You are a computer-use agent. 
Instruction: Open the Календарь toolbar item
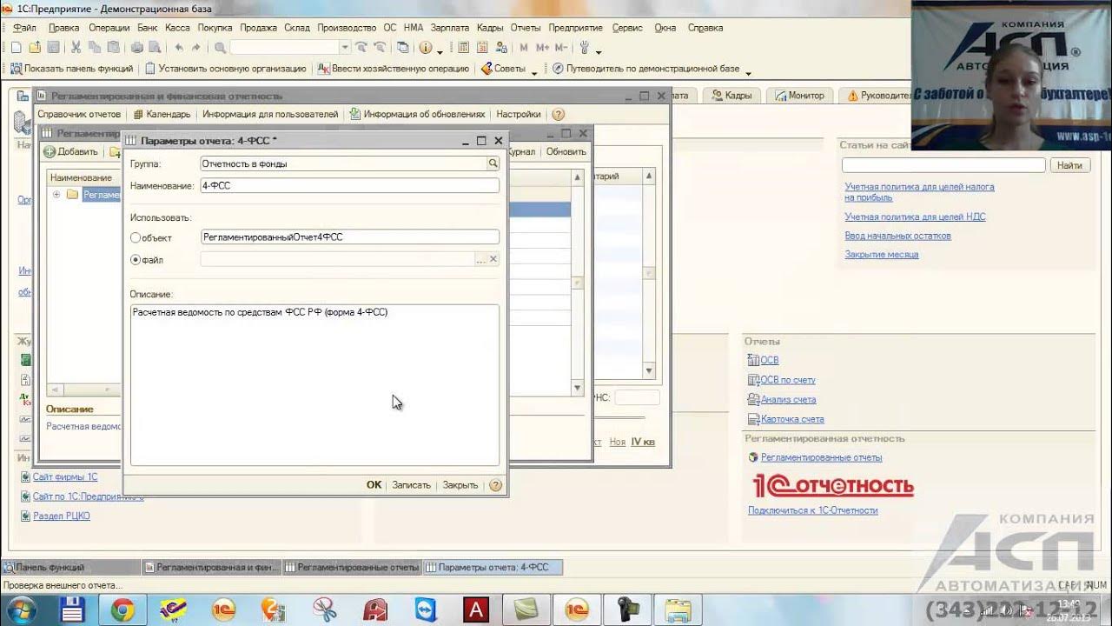click(162, 114)
